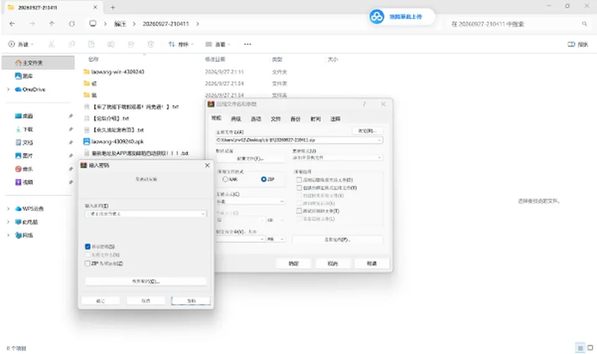Enable create self-extracting archive checkbox

click(x=299, y=188)
